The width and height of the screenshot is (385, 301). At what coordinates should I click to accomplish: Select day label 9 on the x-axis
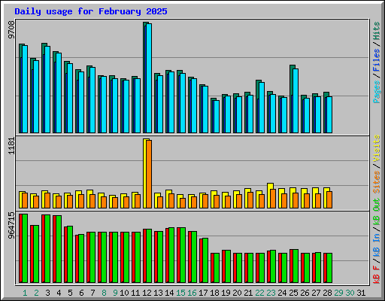115,293
